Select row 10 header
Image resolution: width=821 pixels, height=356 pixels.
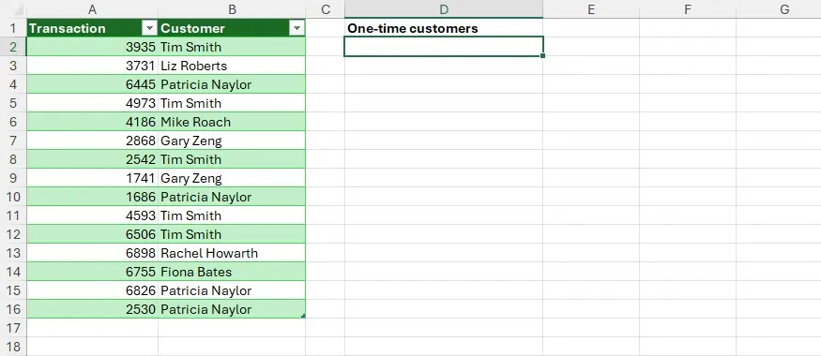[x=13, y=197]
